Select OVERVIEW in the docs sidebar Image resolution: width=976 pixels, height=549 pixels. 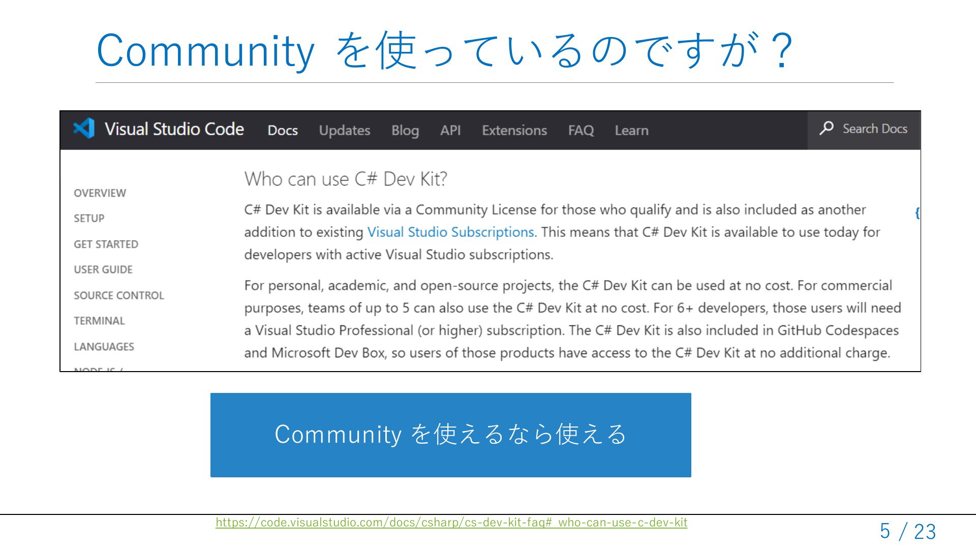100,193
